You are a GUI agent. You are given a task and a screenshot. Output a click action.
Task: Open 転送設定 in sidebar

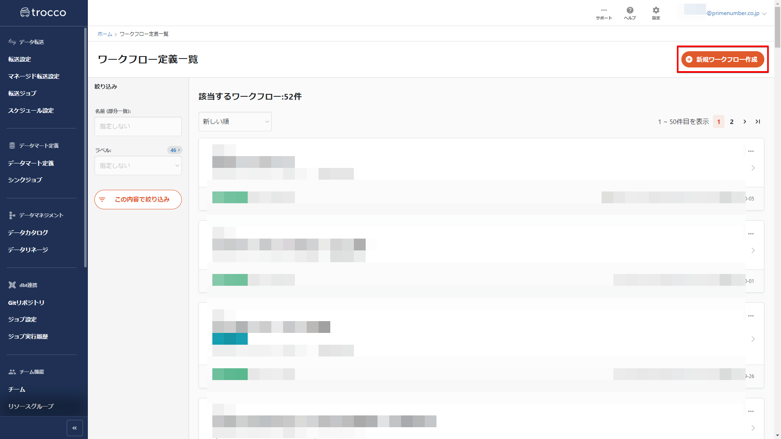(x=20, y=59)
